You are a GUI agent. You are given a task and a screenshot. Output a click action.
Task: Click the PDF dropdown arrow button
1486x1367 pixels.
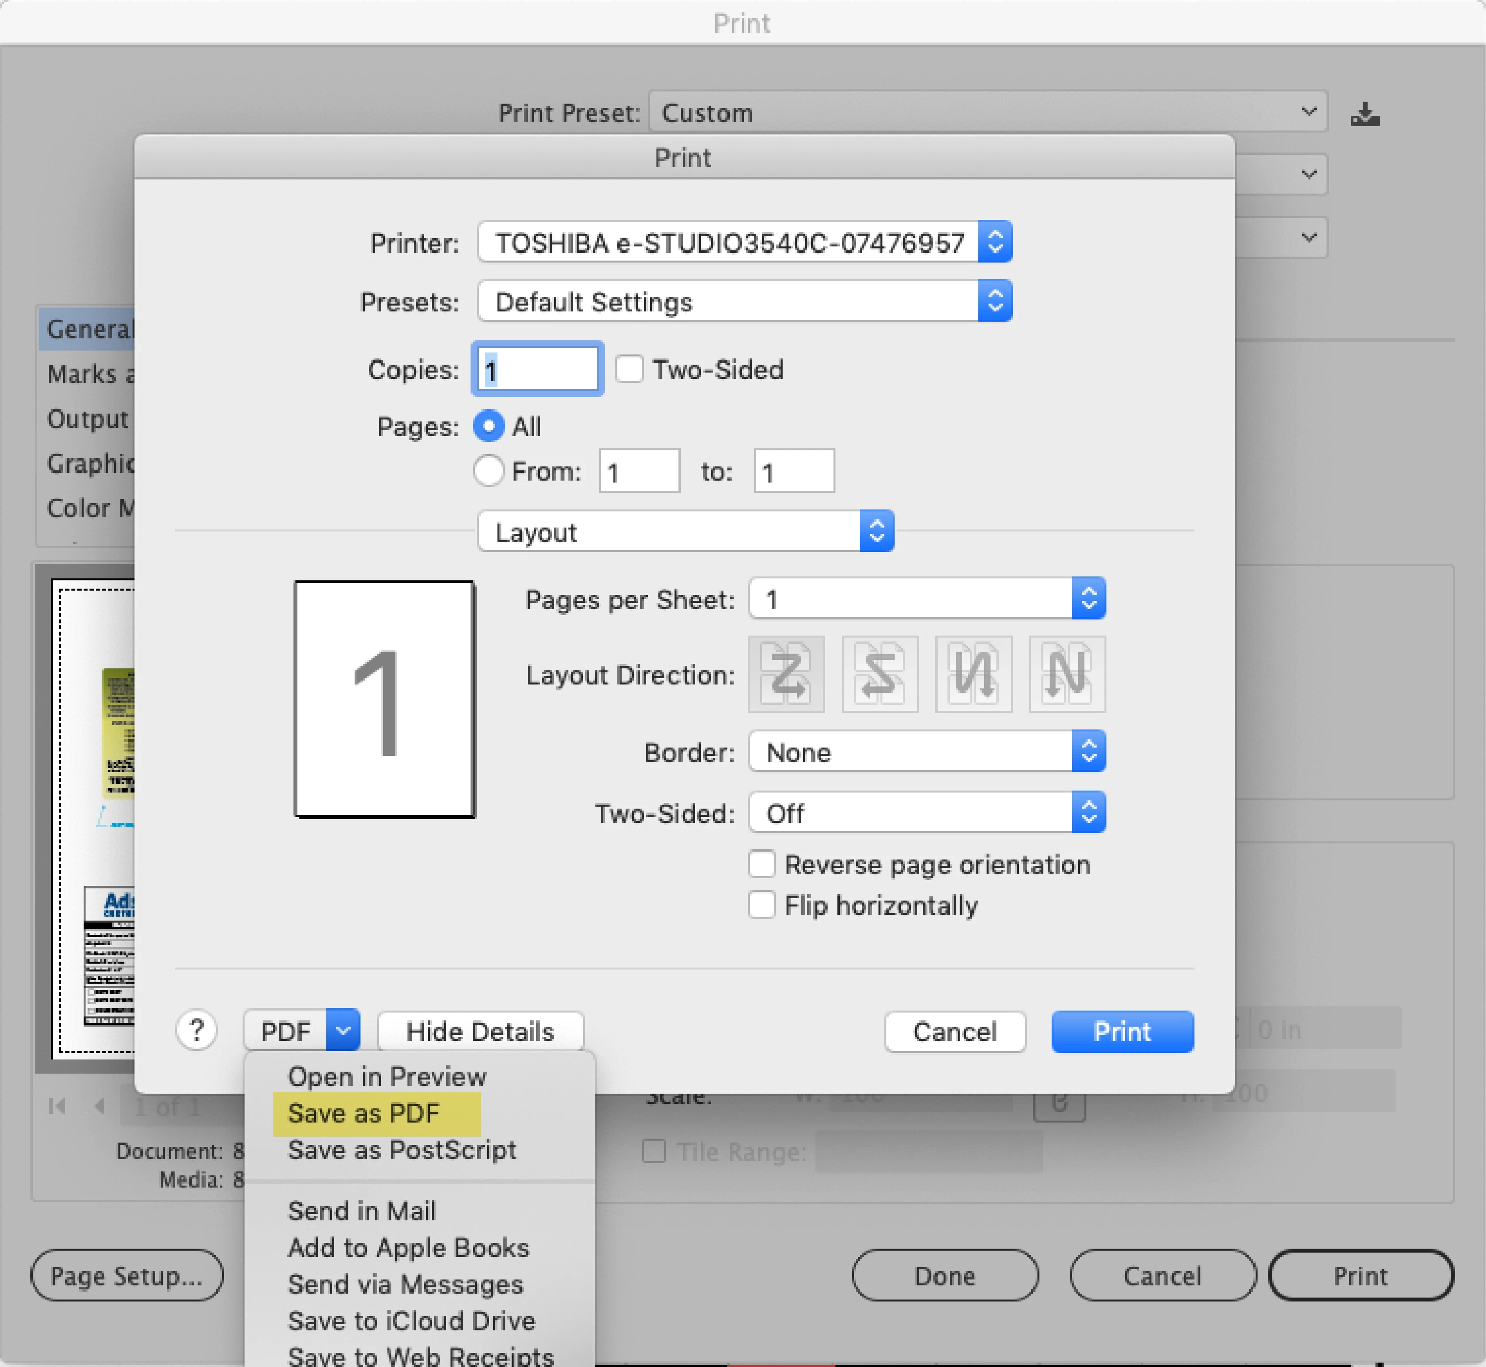[342, 1030]
